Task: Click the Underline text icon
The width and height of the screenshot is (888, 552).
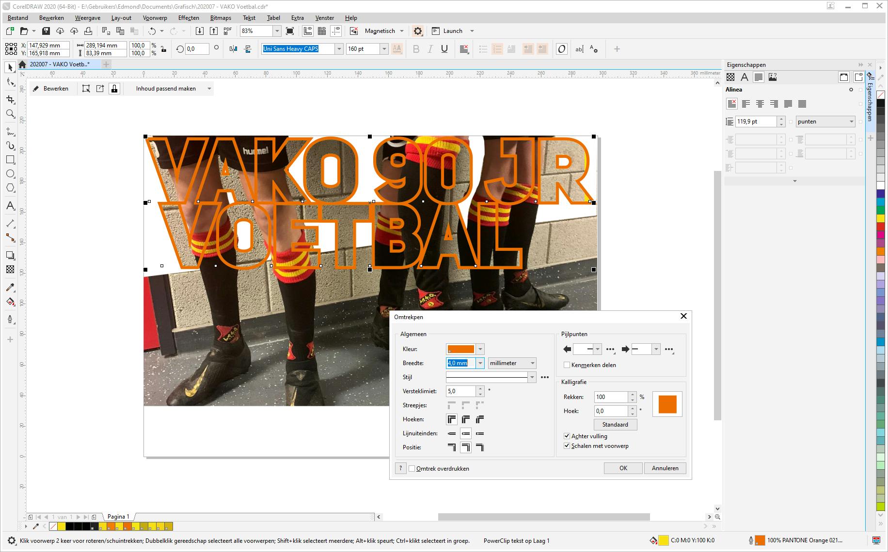Action: pos(444,49)
